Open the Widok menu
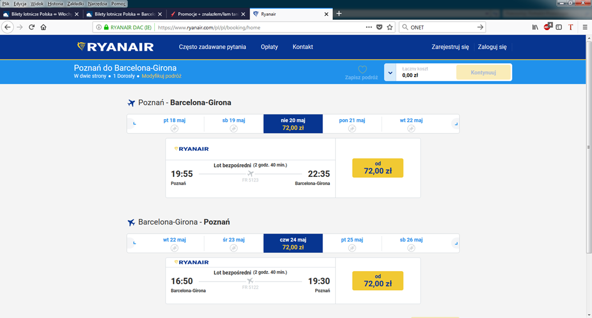The height and width of the screenshot is (318, 592). pyautogui.click(x=37, y=4)
